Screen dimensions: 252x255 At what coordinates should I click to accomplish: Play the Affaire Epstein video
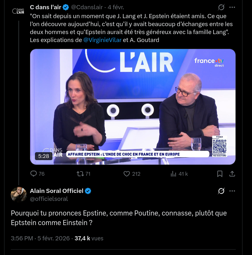point(133,107)
